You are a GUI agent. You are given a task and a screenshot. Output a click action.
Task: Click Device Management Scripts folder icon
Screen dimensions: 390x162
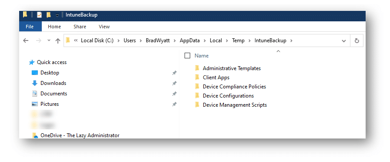pyautogui.click(x=197, y=105)
